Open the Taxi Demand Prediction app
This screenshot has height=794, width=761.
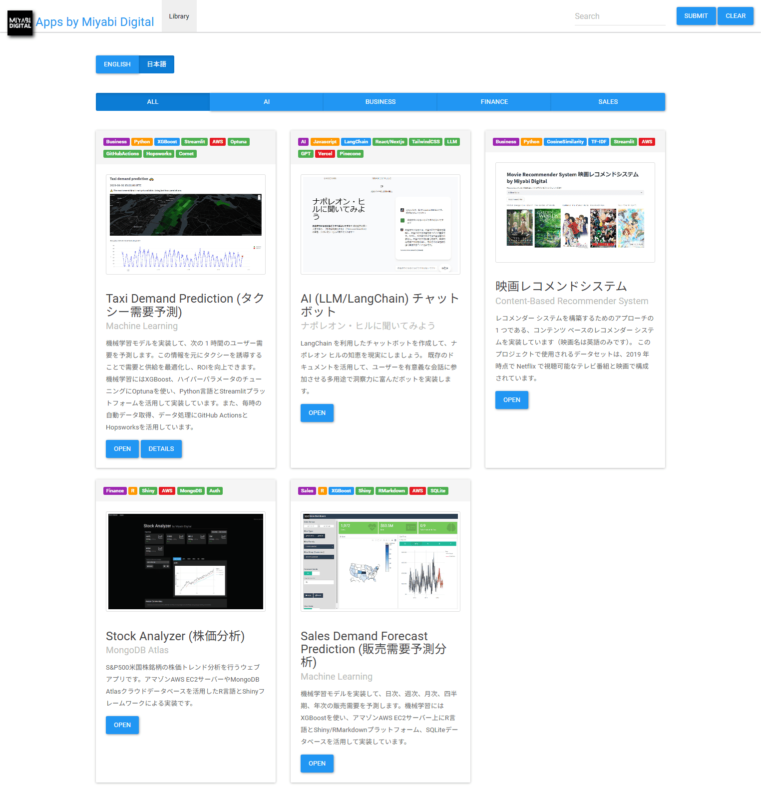(122, 449)
